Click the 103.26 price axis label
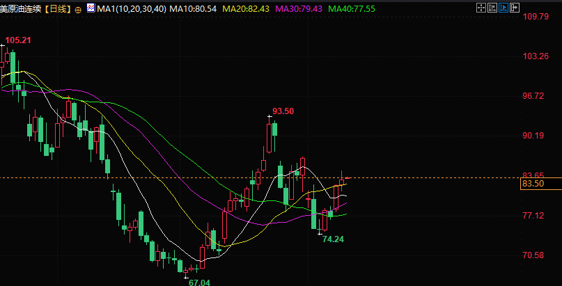Screen dimensions: 562x286 (x=536, y=56)
